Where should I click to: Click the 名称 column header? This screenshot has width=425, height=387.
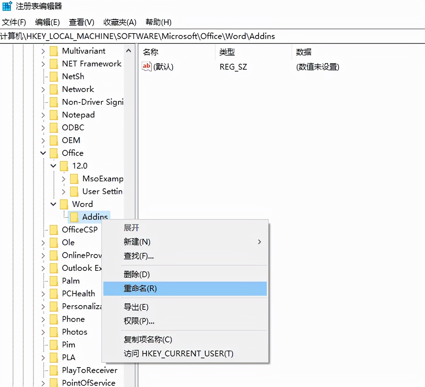151,52
